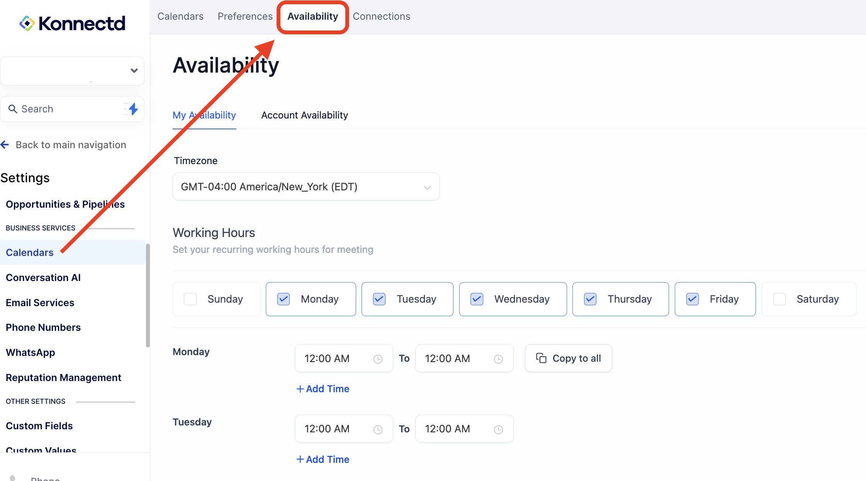This screenshot has height=481, width=866.
Task: Switch to Account Availability tab
Action: click(x=304, y=115)
